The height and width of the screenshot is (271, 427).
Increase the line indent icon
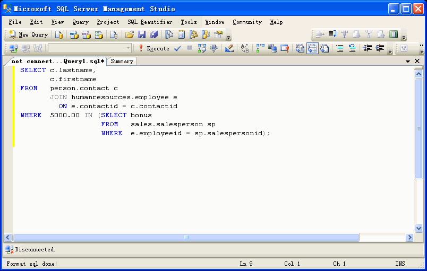coord(380,48)
